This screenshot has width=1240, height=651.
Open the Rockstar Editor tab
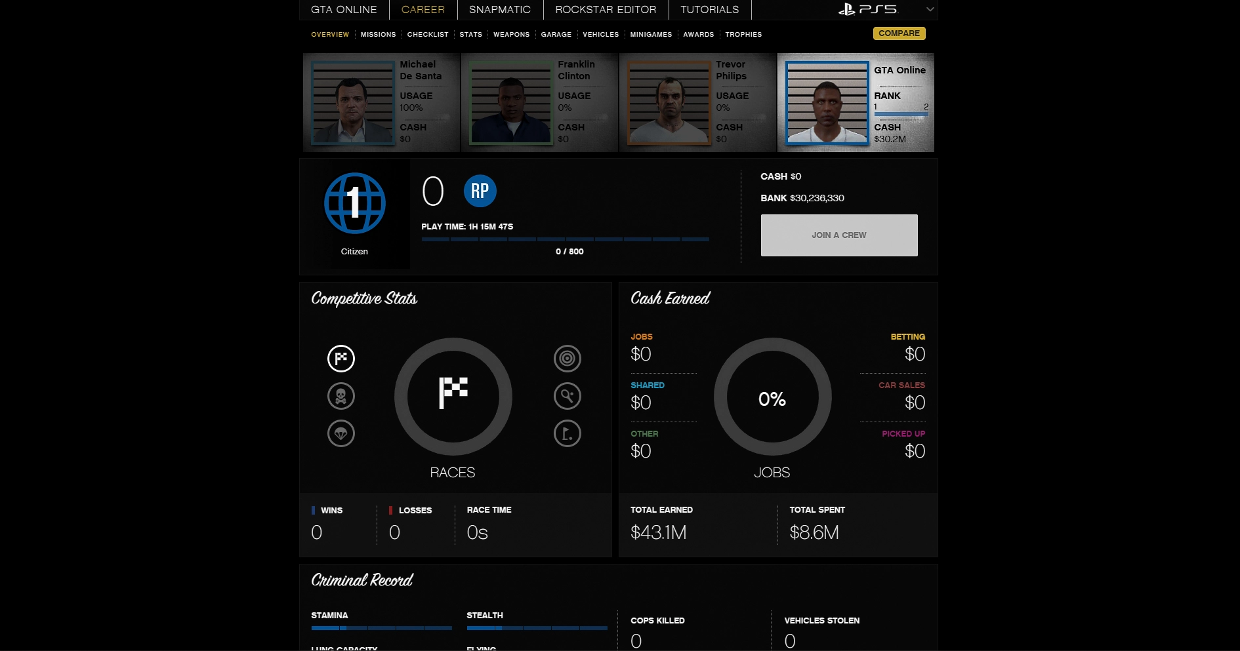click(x=606, y=10)
